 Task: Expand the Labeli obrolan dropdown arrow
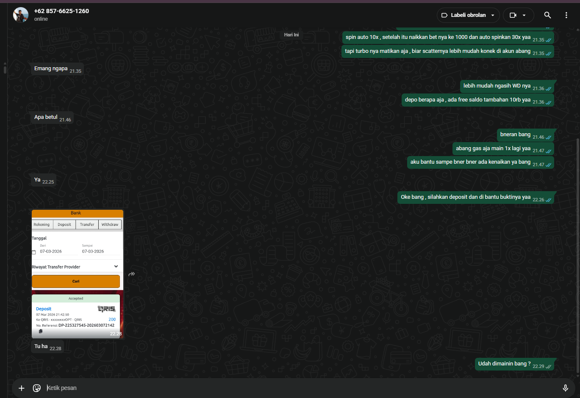(x=493, y=15)
